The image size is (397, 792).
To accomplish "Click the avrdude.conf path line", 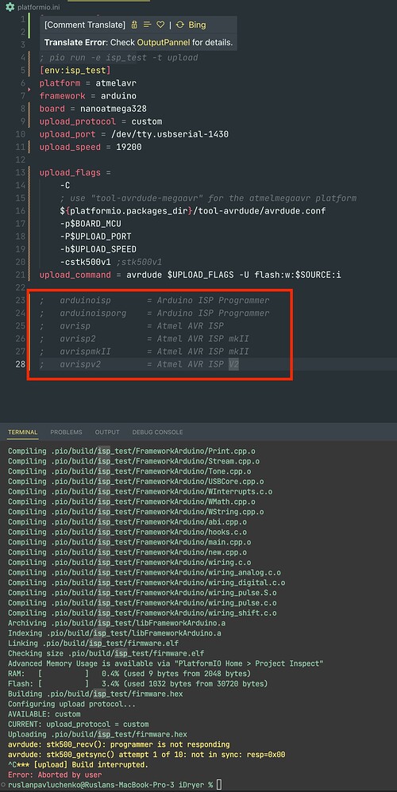I will coord(192,210).
